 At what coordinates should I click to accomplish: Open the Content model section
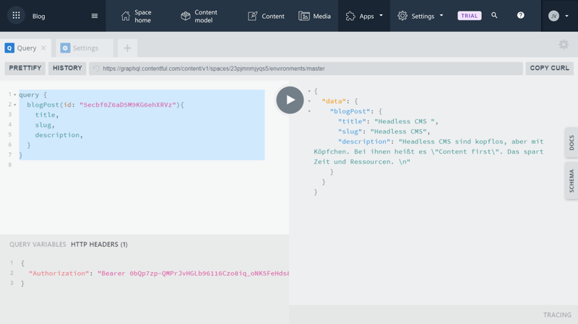coord(199,16)
